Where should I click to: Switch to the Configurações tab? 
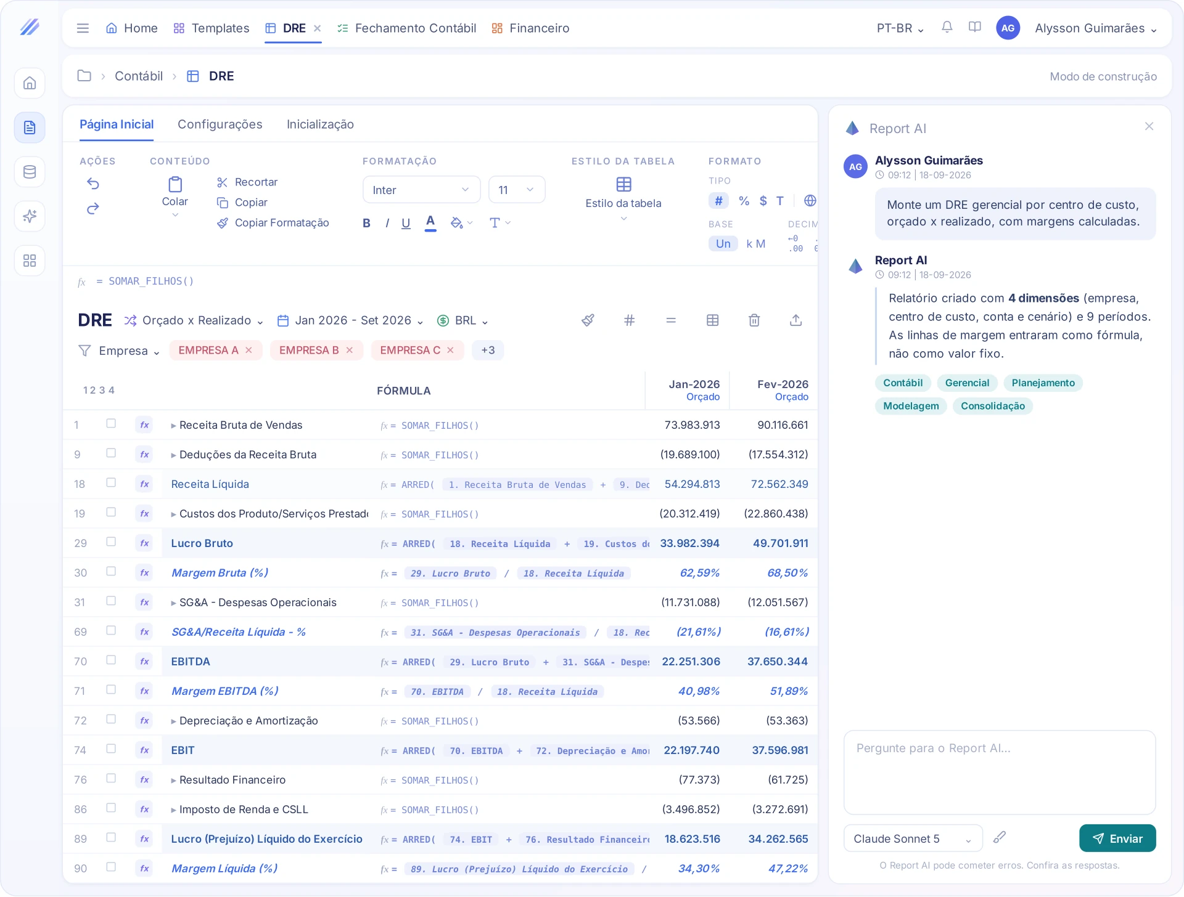click(x=220, y=124)
